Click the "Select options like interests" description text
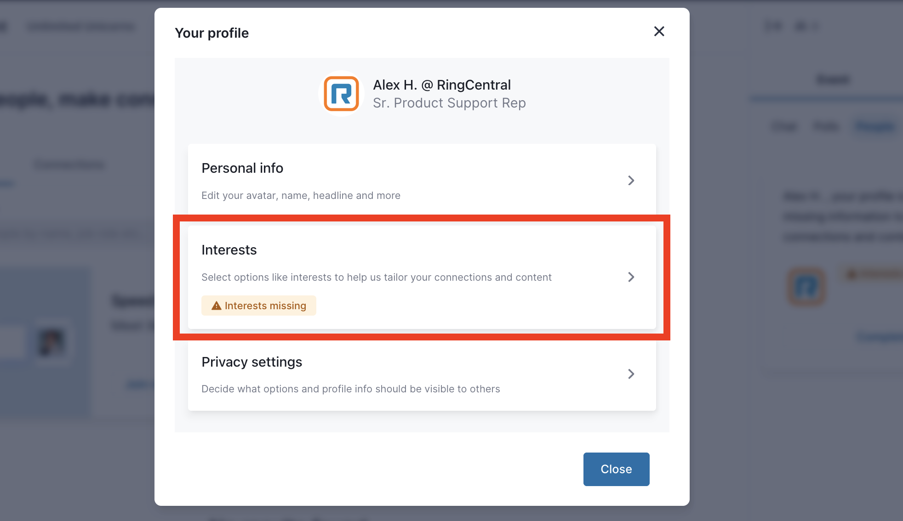Image resolution: width=903 pixels, height=521 pixels. pyautogui.click(x=377, y=277)
